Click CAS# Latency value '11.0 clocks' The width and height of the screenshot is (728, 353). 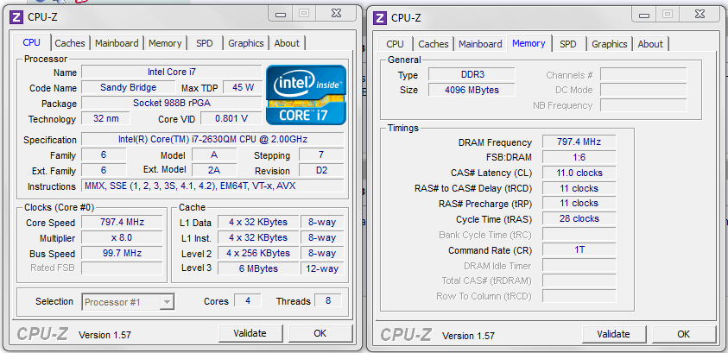[579, 173]
